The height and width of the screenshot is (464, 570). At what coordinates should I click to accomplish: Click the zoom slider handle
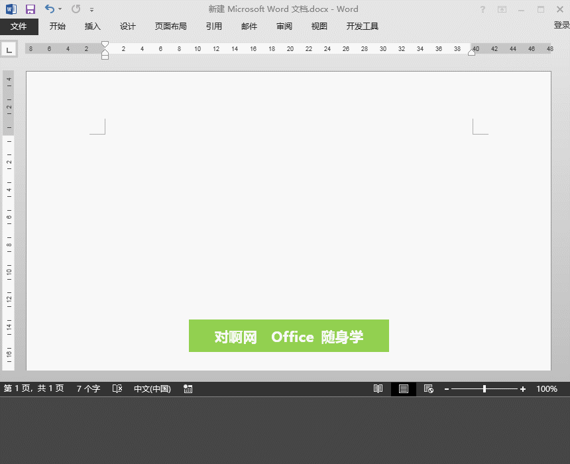pyautogui.click(x=484, y=388)
